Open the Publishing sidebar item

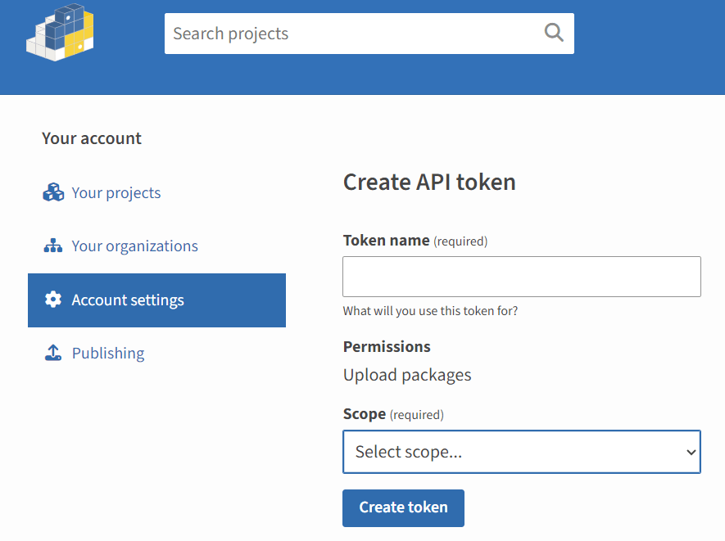coord(108,354)
